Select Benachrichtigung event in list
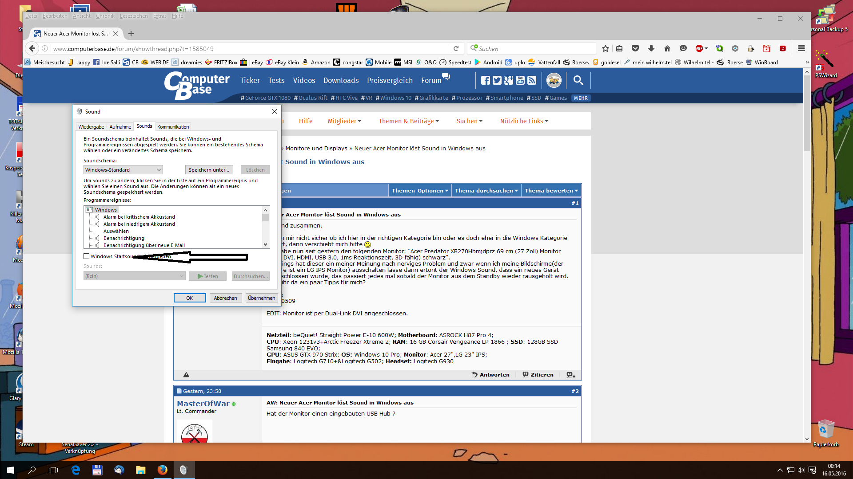The image size is (853, 479). pos(124,238)
